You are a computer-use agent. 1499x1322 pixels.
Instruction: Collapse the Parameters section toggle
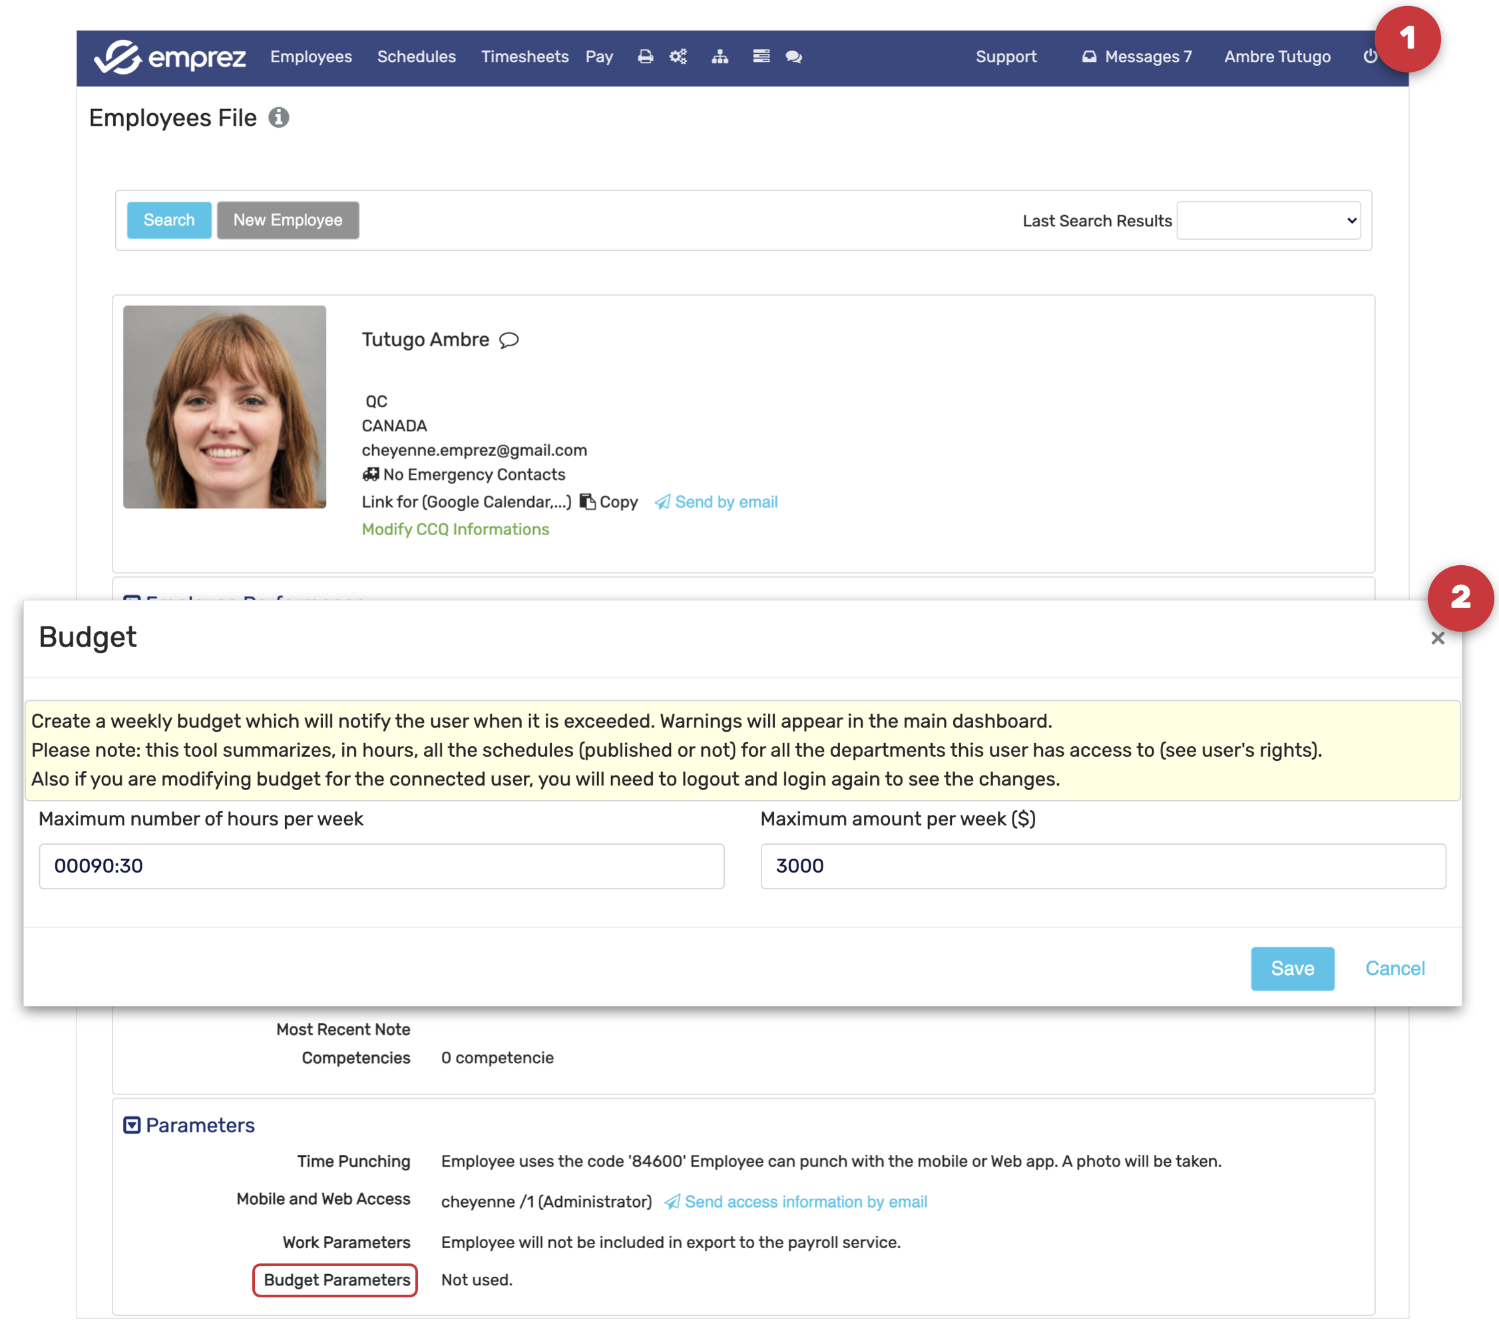131,1125
